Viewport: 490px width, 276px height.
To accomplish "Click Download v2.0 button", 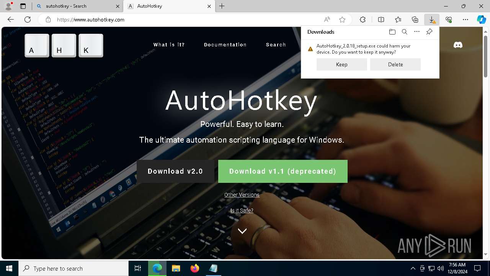I will coord(176,171).
